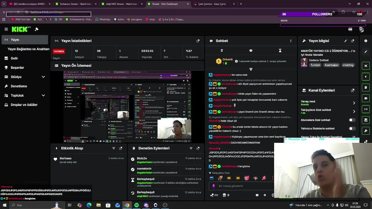Click the hammer moderator icon near logo
The width and height of the screenshot is (372, 209).
coord(37,29)
